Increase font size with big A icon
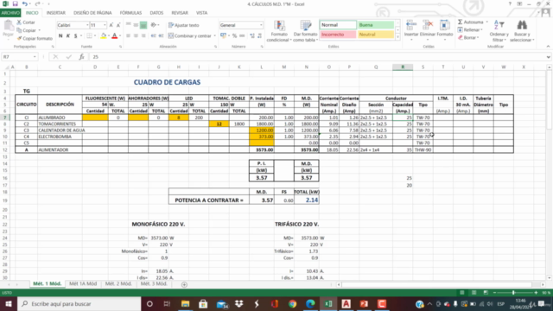Viewport: 553px width, 311px height. tap(111, 25)
